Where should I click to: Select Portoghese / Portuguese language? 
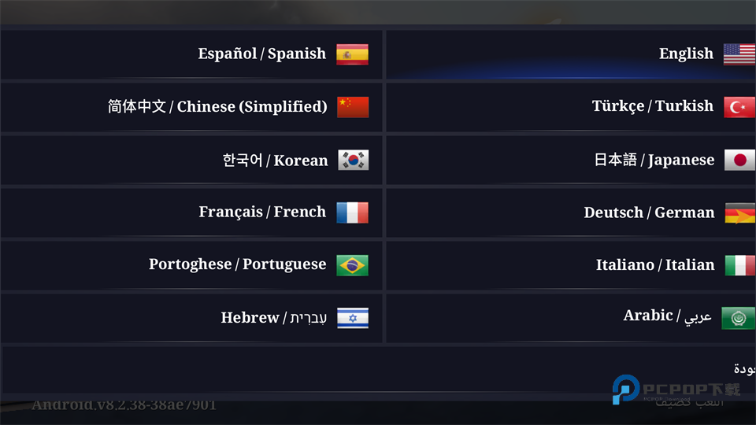(237, 265)
